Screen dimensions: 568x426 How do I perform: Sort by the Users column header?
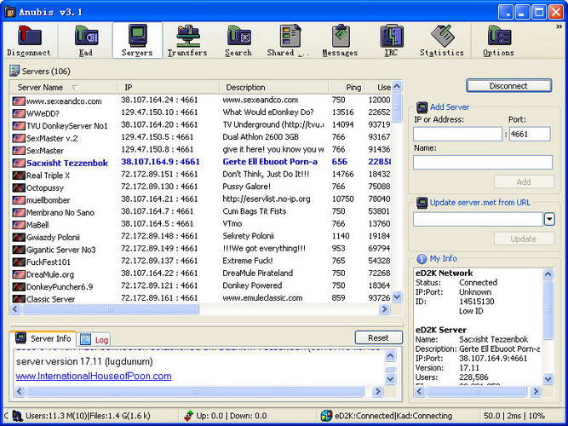click(379, 88)
